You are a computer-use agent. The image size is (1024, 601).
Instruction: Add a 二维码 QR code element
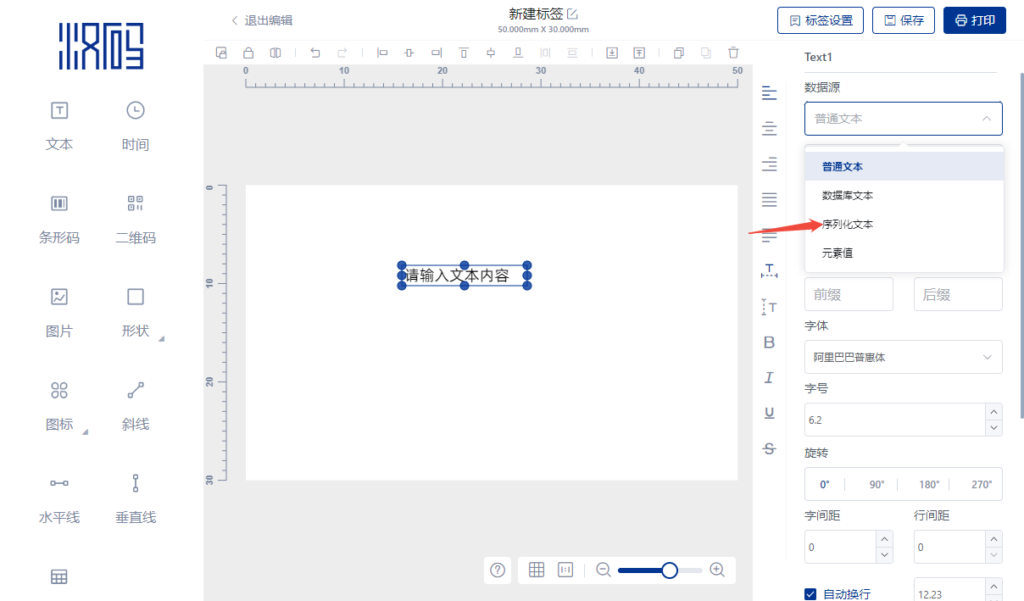[x=136, y=218]
